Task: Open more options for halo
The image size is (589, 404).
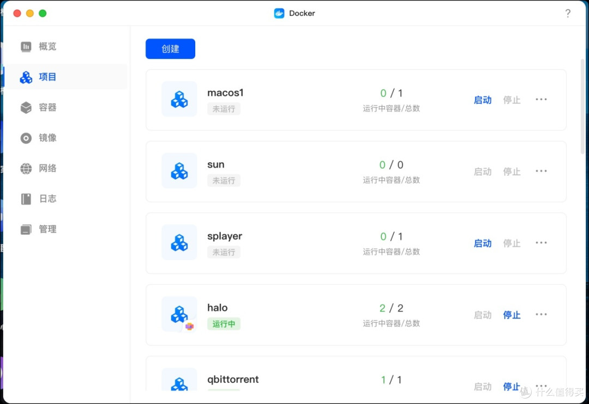Action: (x=541, y=314)
